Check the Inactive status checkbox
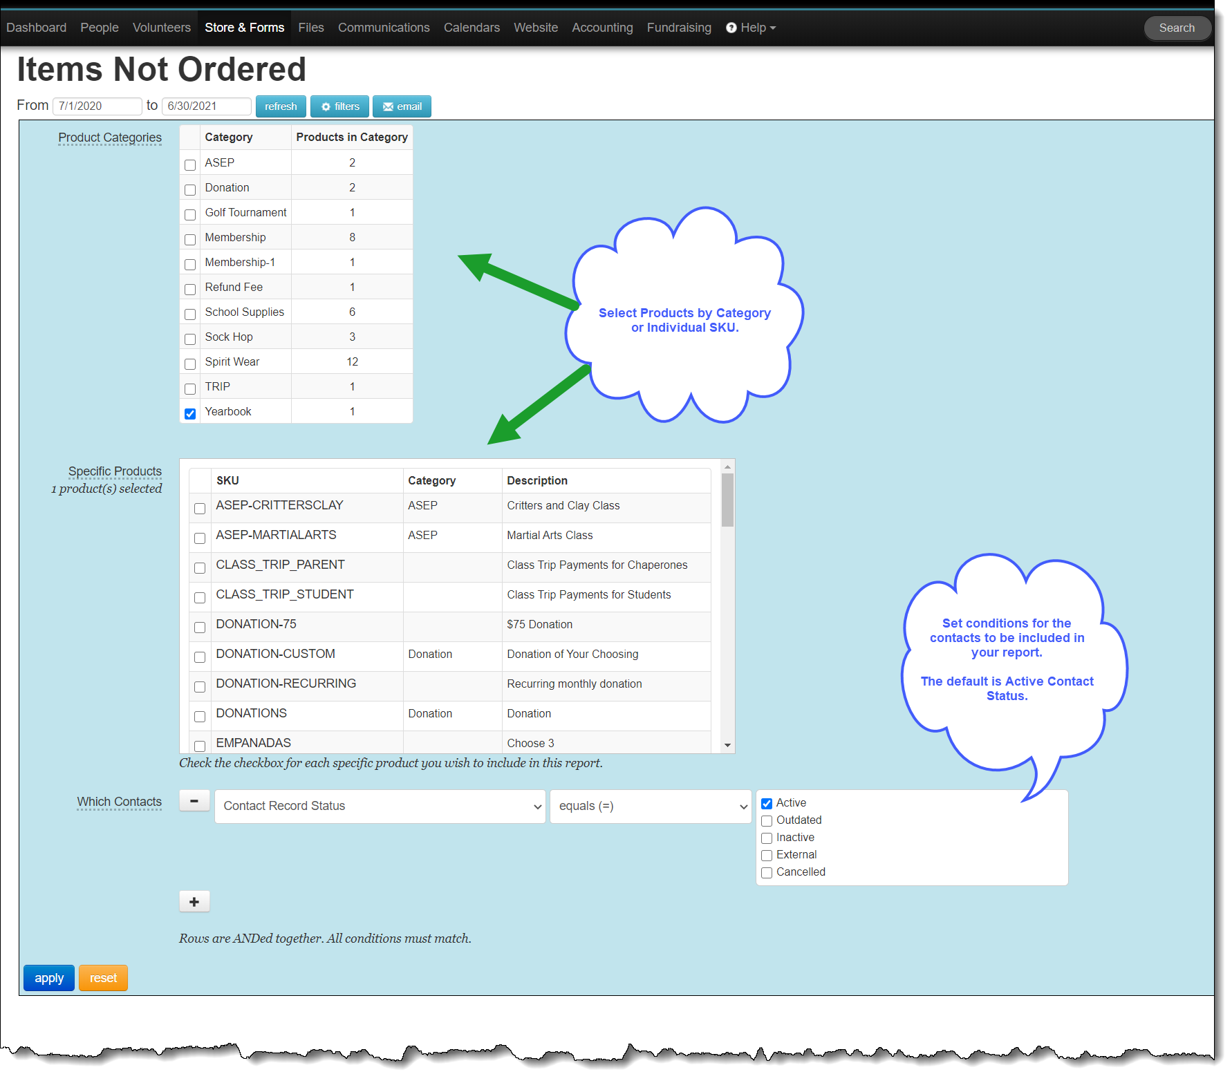 (767, 838)
